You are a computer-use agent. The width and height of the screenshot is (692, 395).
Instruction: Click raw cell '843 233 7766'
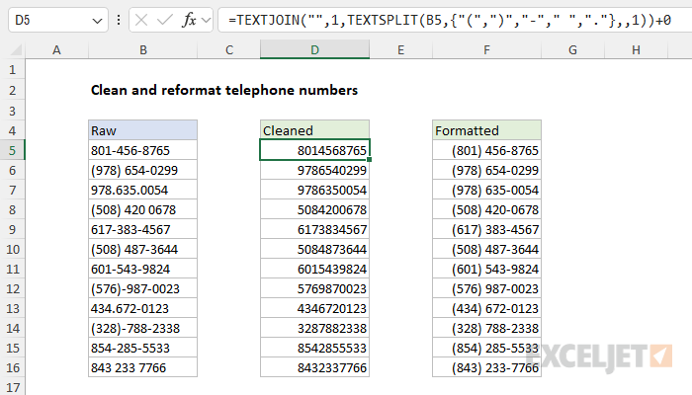(143, 367)
